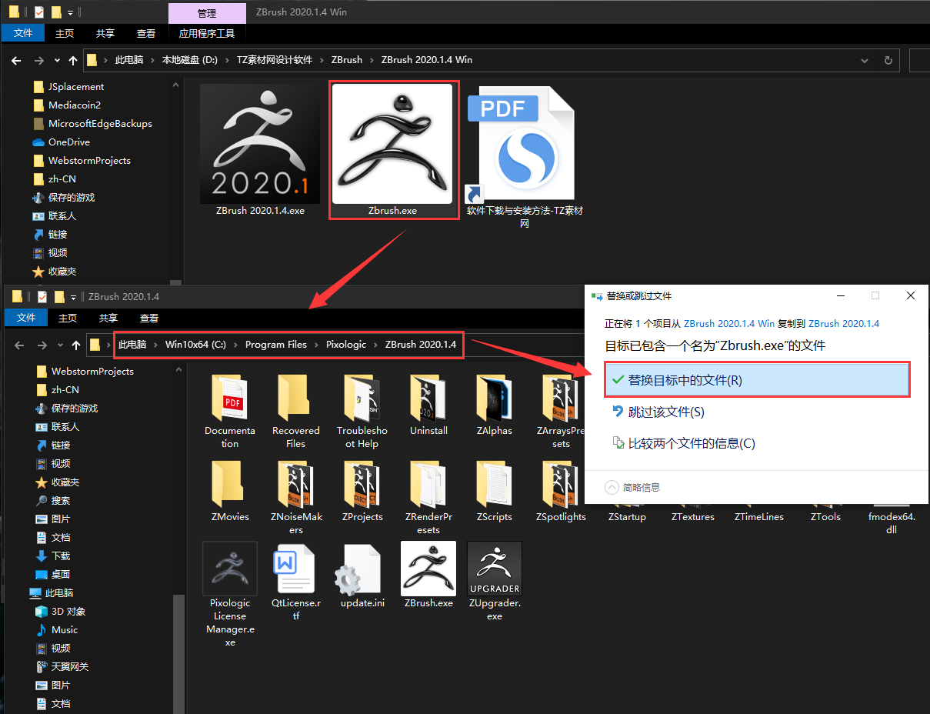Click Pixologic breadcrumb in bottom window
The width and height of the screenshot is (930, 714).
click(346, 345)
